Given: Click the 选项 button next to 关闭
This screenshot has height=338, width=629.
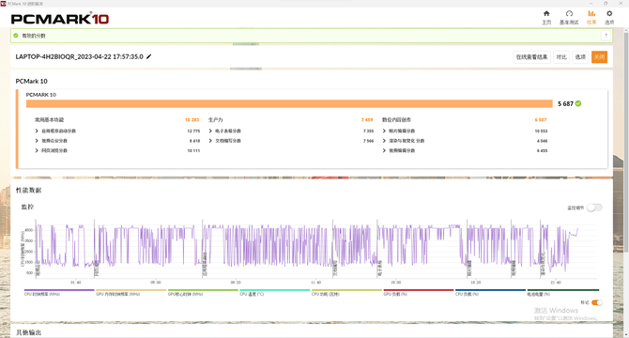Looking at the screenshot, I should 580,57.
